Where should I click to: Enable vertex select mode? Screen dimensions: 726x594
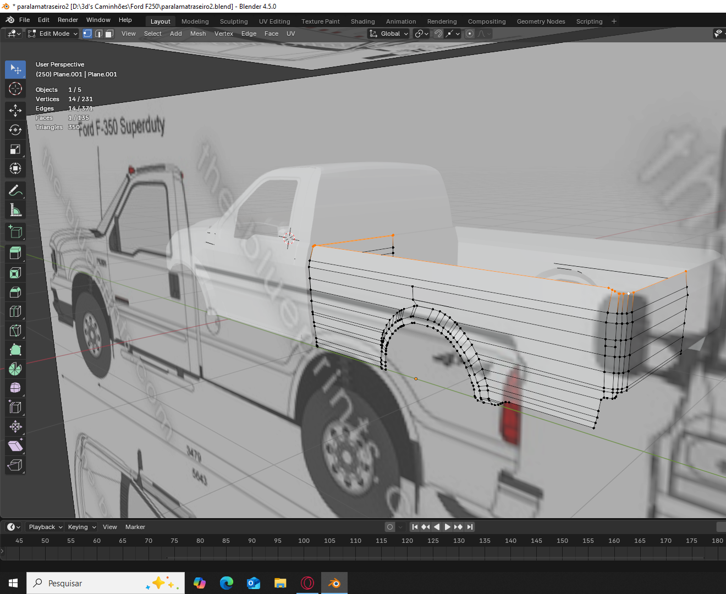(x=87, y=34)
